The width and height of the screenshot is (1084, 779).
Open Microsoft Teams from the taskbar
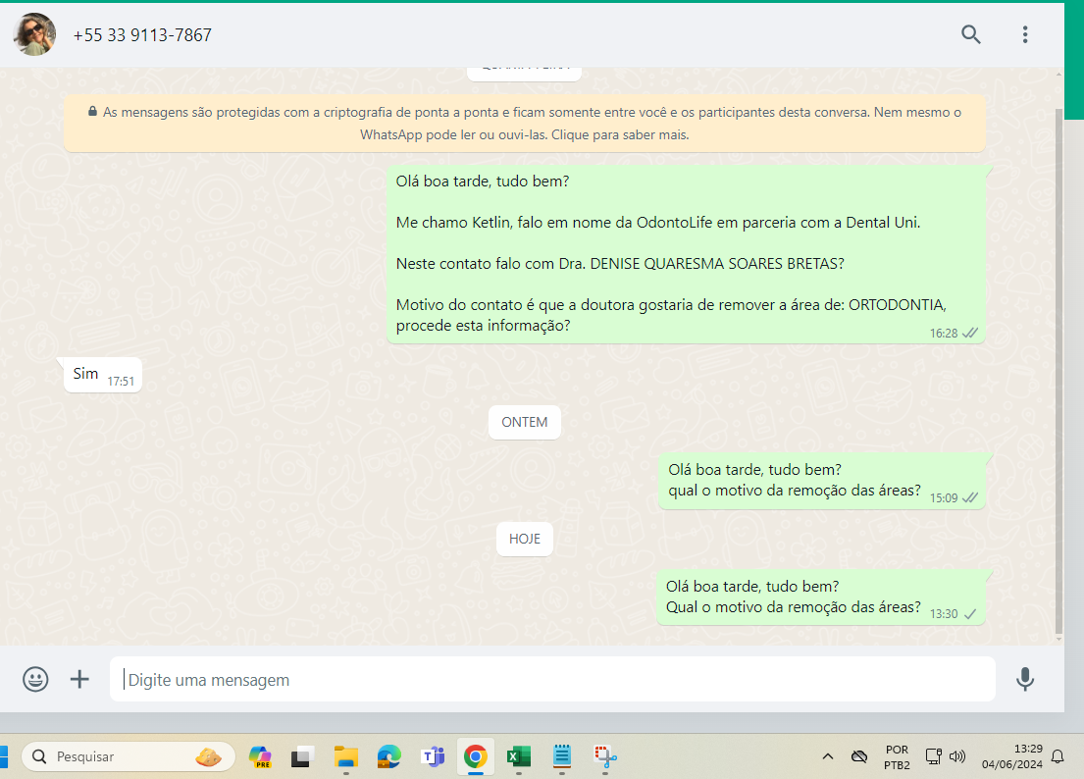[x=433, y=756]
